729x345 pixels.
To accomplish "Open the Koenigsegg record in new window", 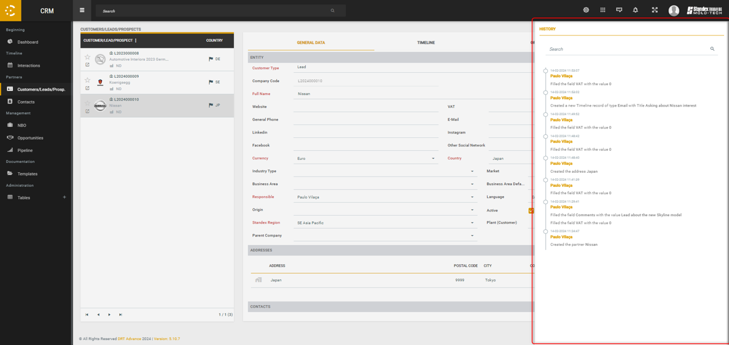I will [x=87, y=88].
